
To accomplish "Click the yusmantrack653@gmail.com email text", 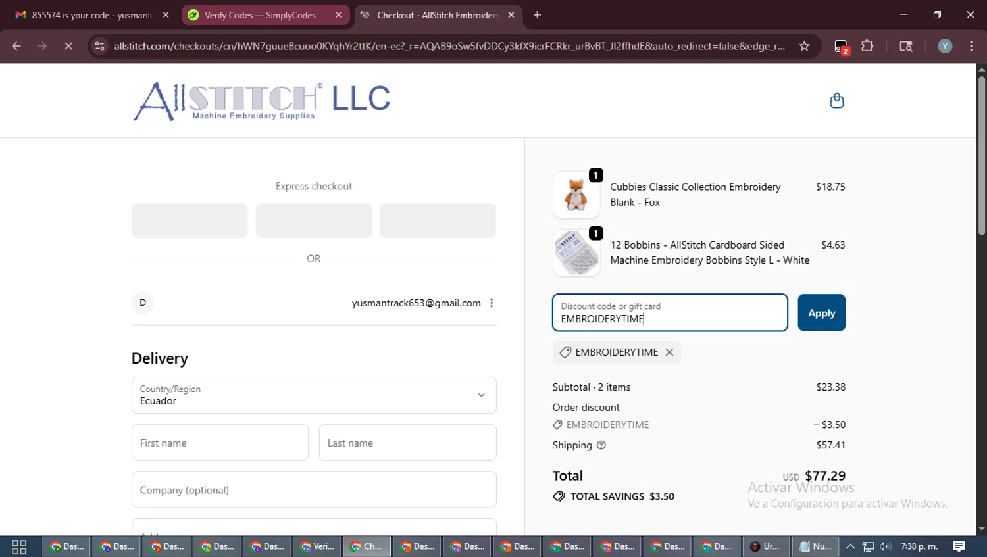I will point(416,303).
